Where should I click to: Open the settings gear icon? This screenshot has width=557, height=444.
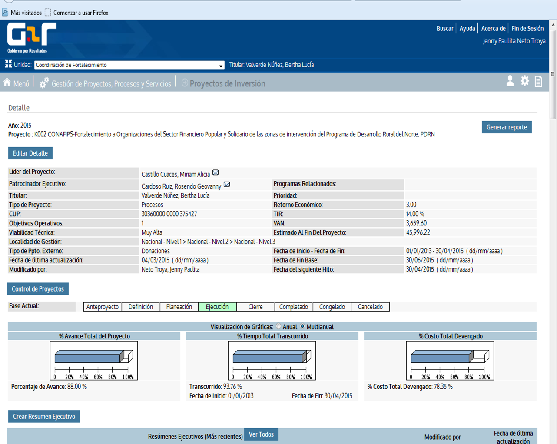(525, 81)
